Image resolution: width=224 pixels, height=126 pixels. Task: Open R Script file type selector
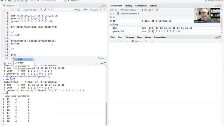[x=102, y=58]
